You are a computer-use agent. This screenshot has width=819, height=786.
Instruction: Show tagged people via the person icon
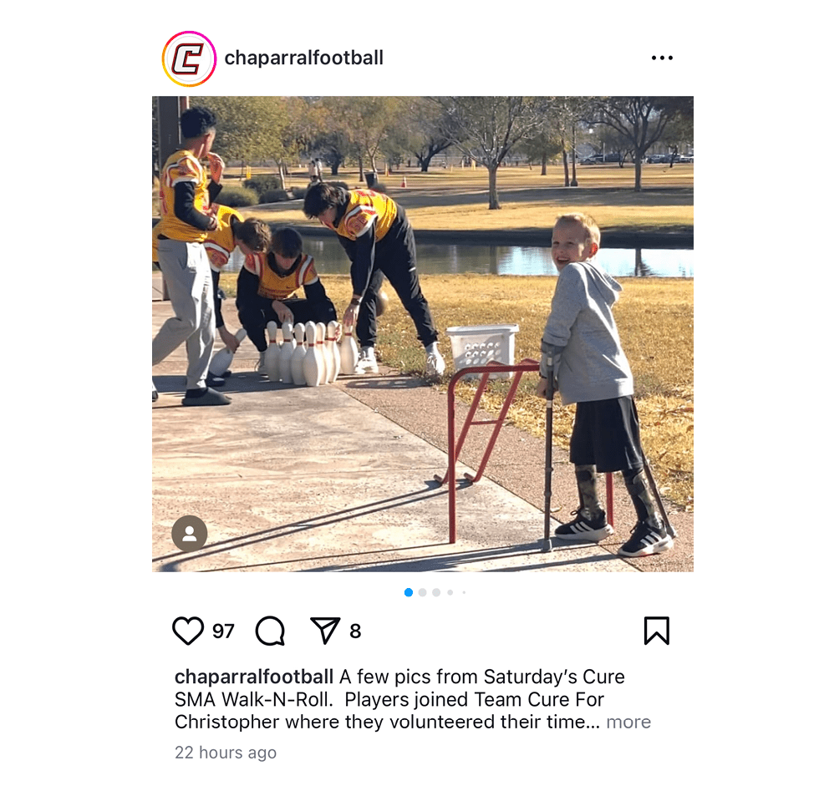[190, 534]
